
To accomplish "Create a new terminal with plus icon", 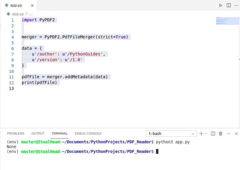I will [201, 134].
